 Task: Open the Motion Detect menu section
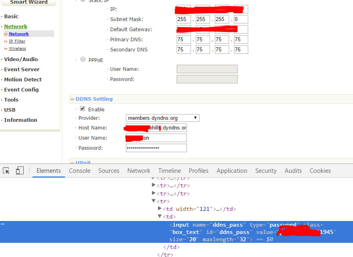pyautogui.click(x=23, y=79)
